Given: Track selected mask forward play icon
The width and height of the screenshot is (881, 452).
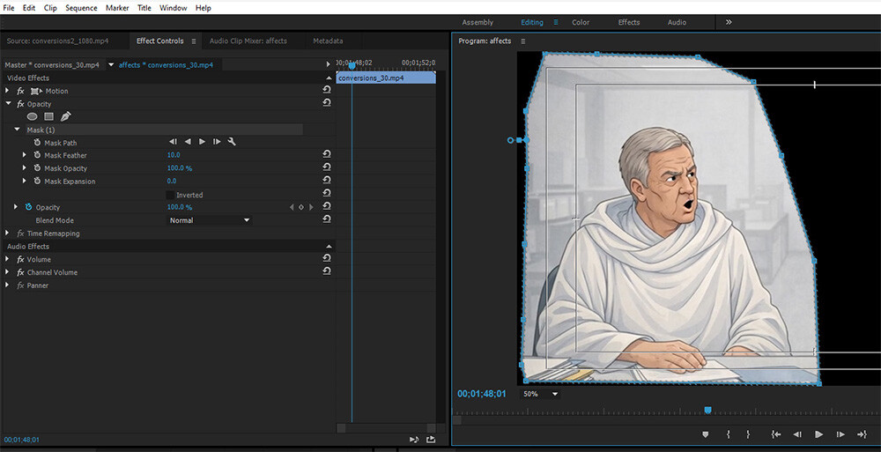Looking at the screenshot, I should click(203, 142).
